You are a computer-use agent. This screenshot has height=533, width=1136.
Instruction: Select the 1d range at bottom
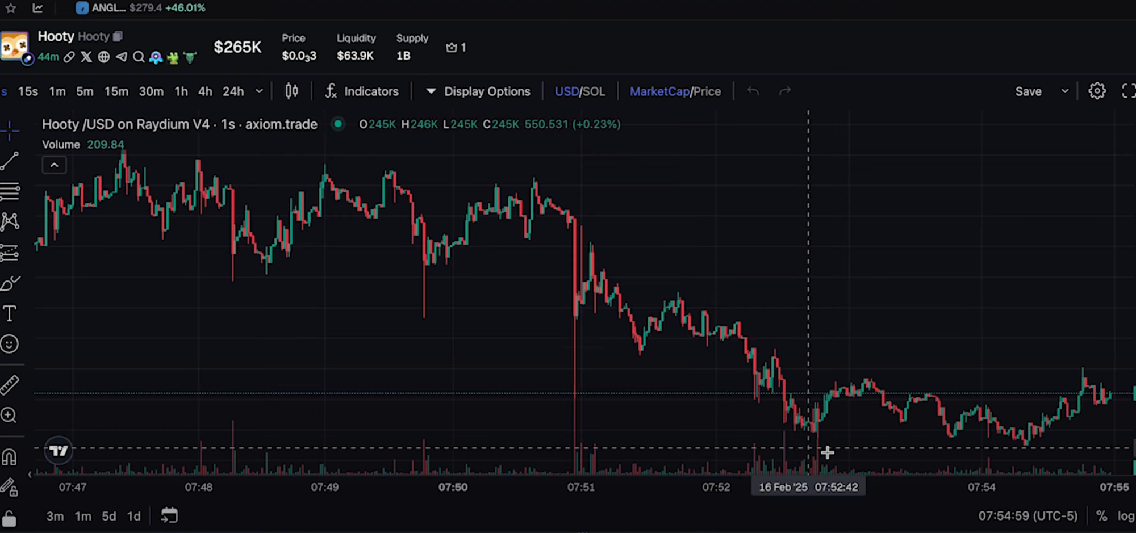(133, 516)
